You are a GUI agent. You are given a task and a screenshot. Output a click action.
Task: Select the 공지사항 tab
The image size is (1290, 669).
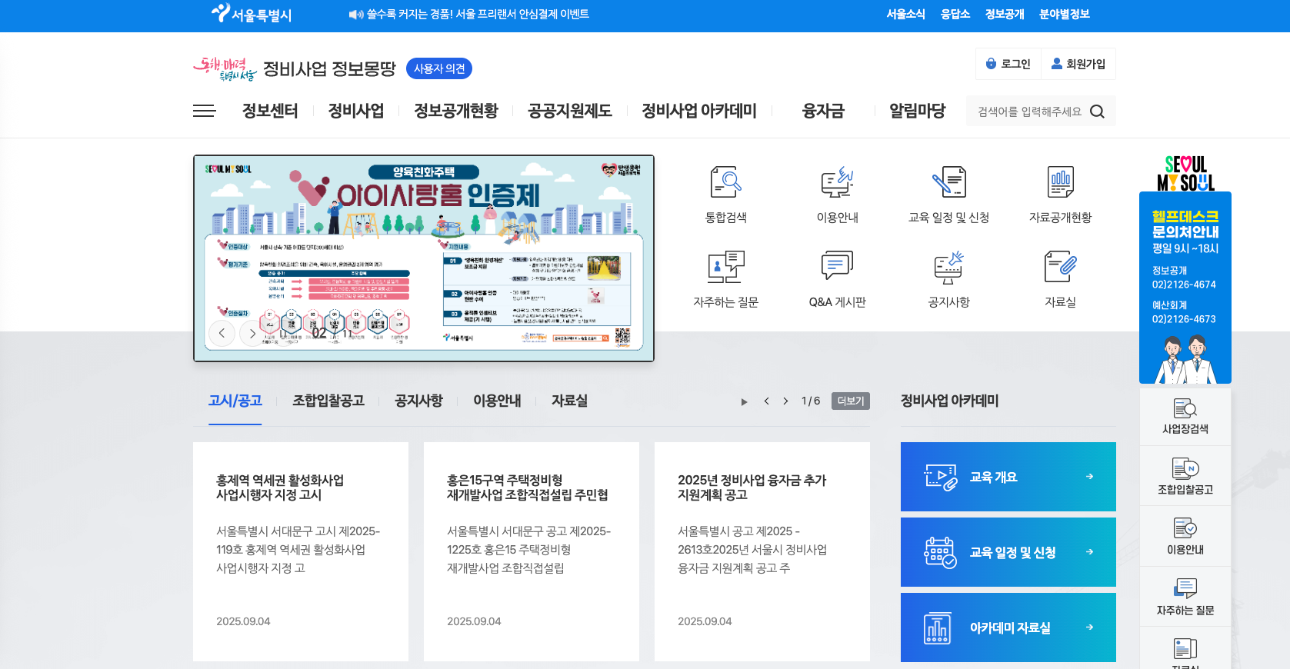click(418, 401)
